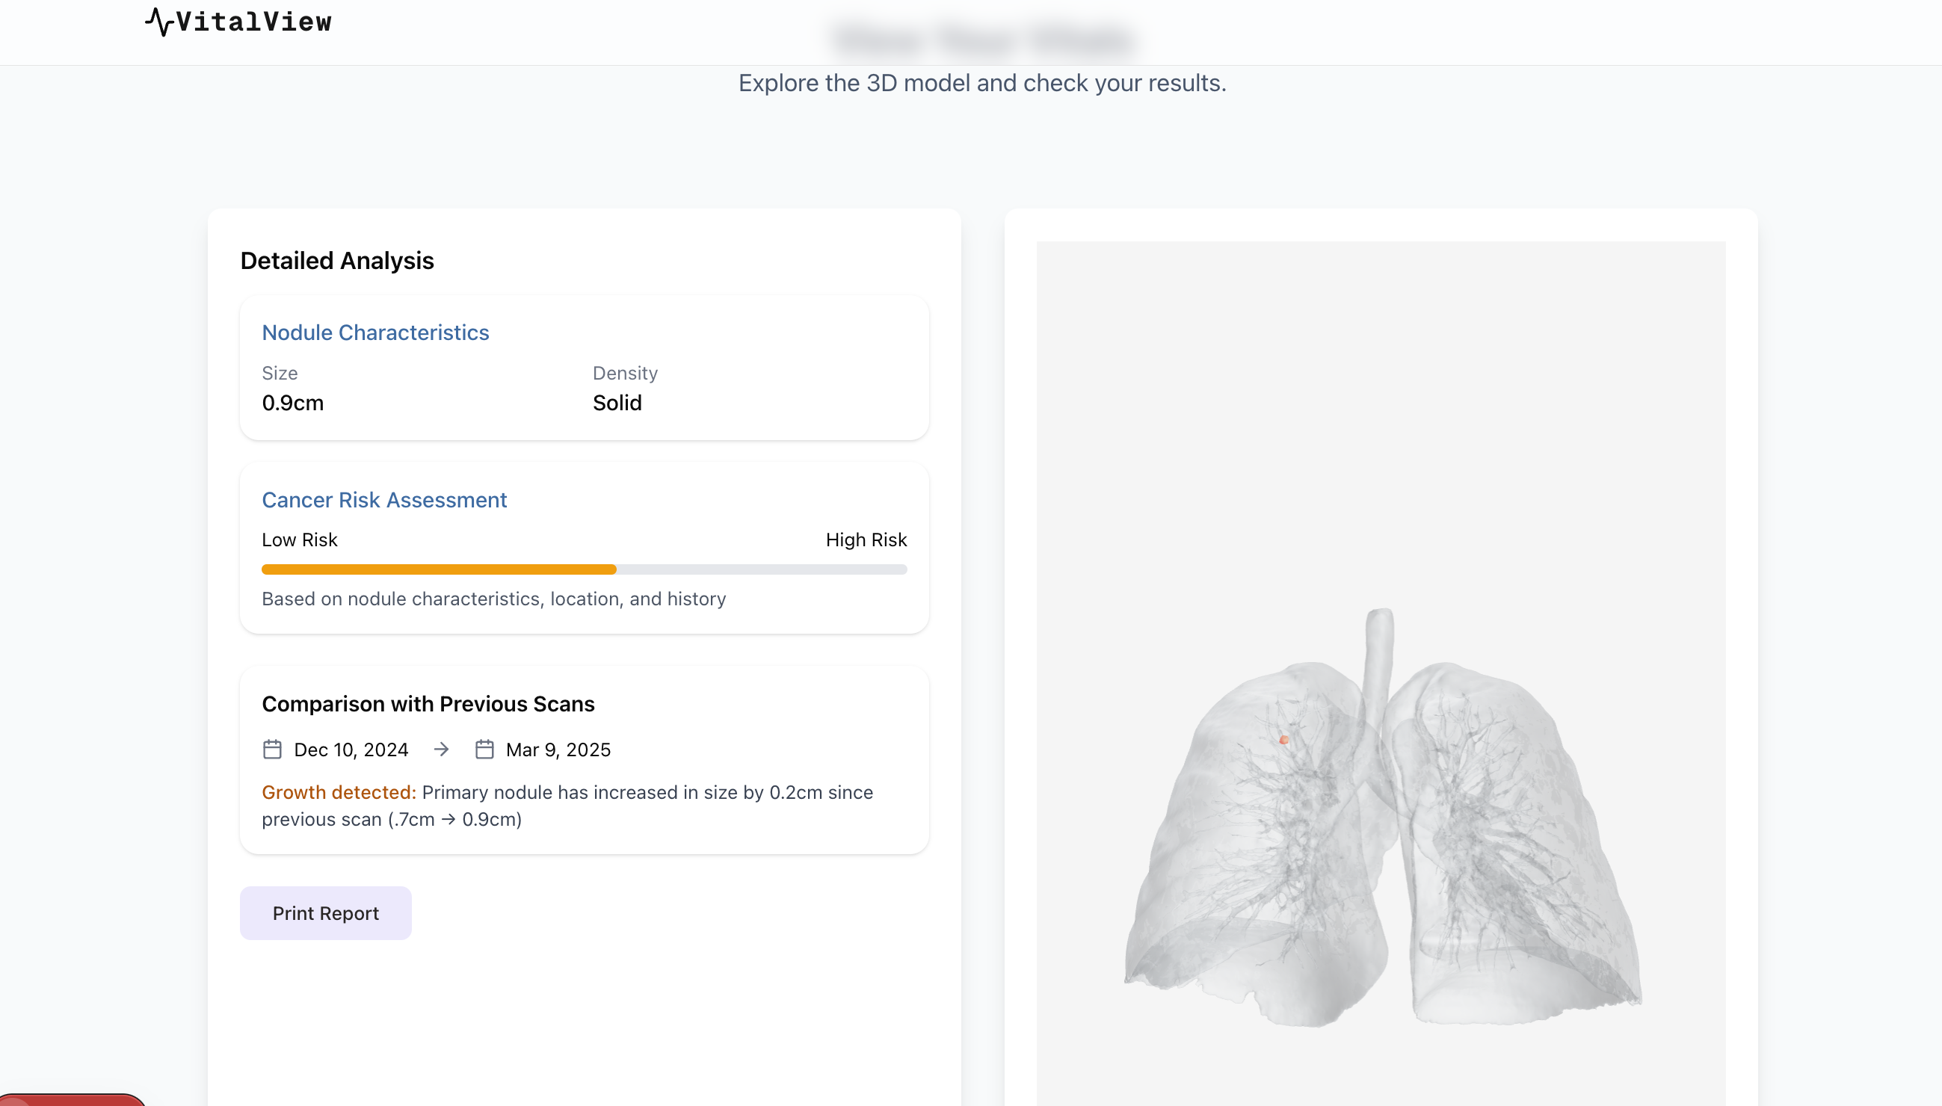1942x1106 pixels.
Task: Click the Comparison with Previous Scans heading
Action: [x=428, y=704]
